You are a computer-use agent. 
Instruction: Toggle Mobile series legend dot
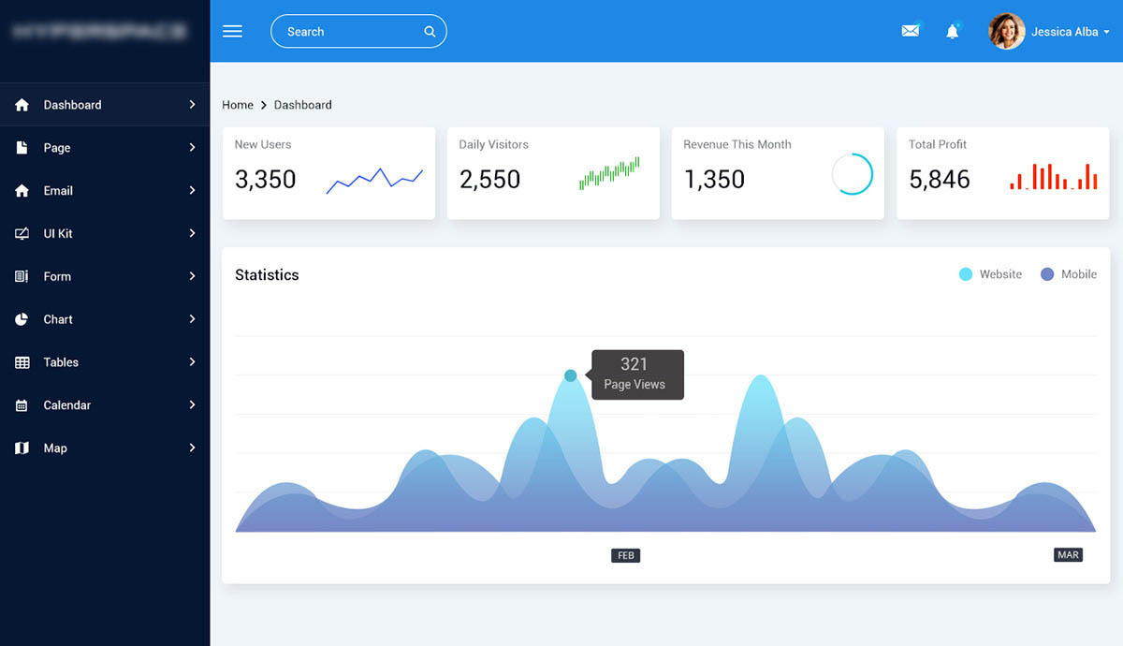(1047, 274)
